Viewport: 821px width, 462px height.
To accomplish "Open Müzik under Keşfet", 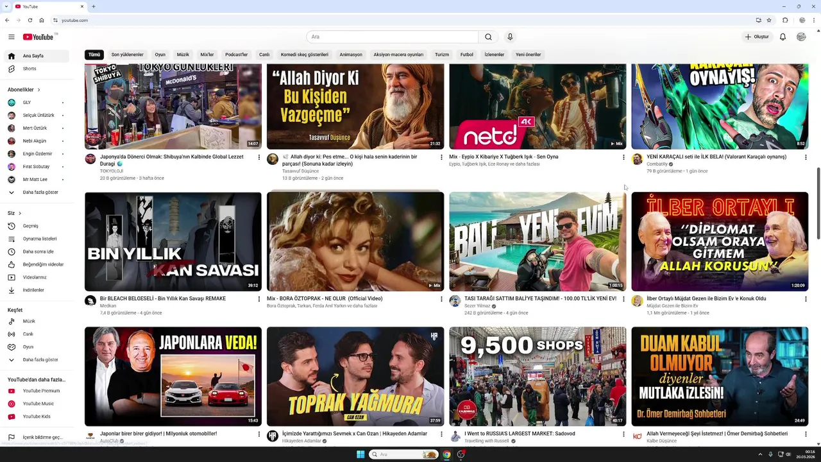I will 37,321.
